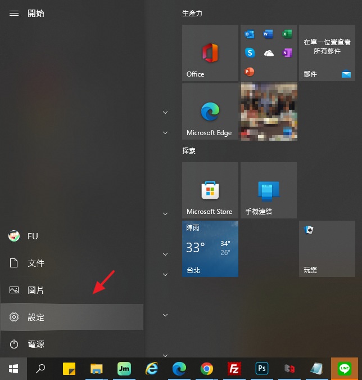This screenshot has width=362, height=380.
Task: Open the hamburger menu beside 開始
Action: point(14,14)
